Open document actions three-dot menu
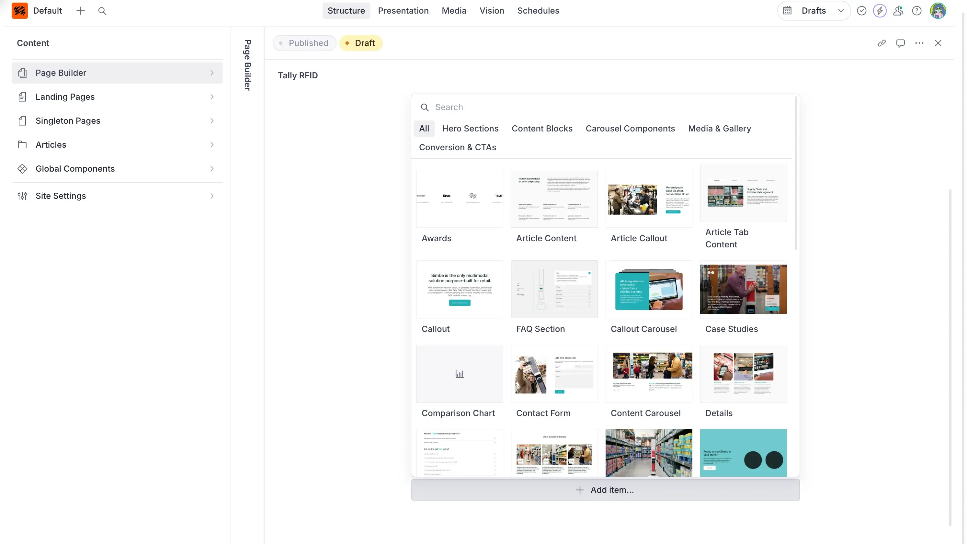 point(919,43)
